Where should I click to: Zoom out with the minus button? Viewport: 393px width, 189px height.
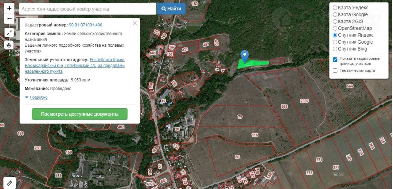(x=9, y=18)
